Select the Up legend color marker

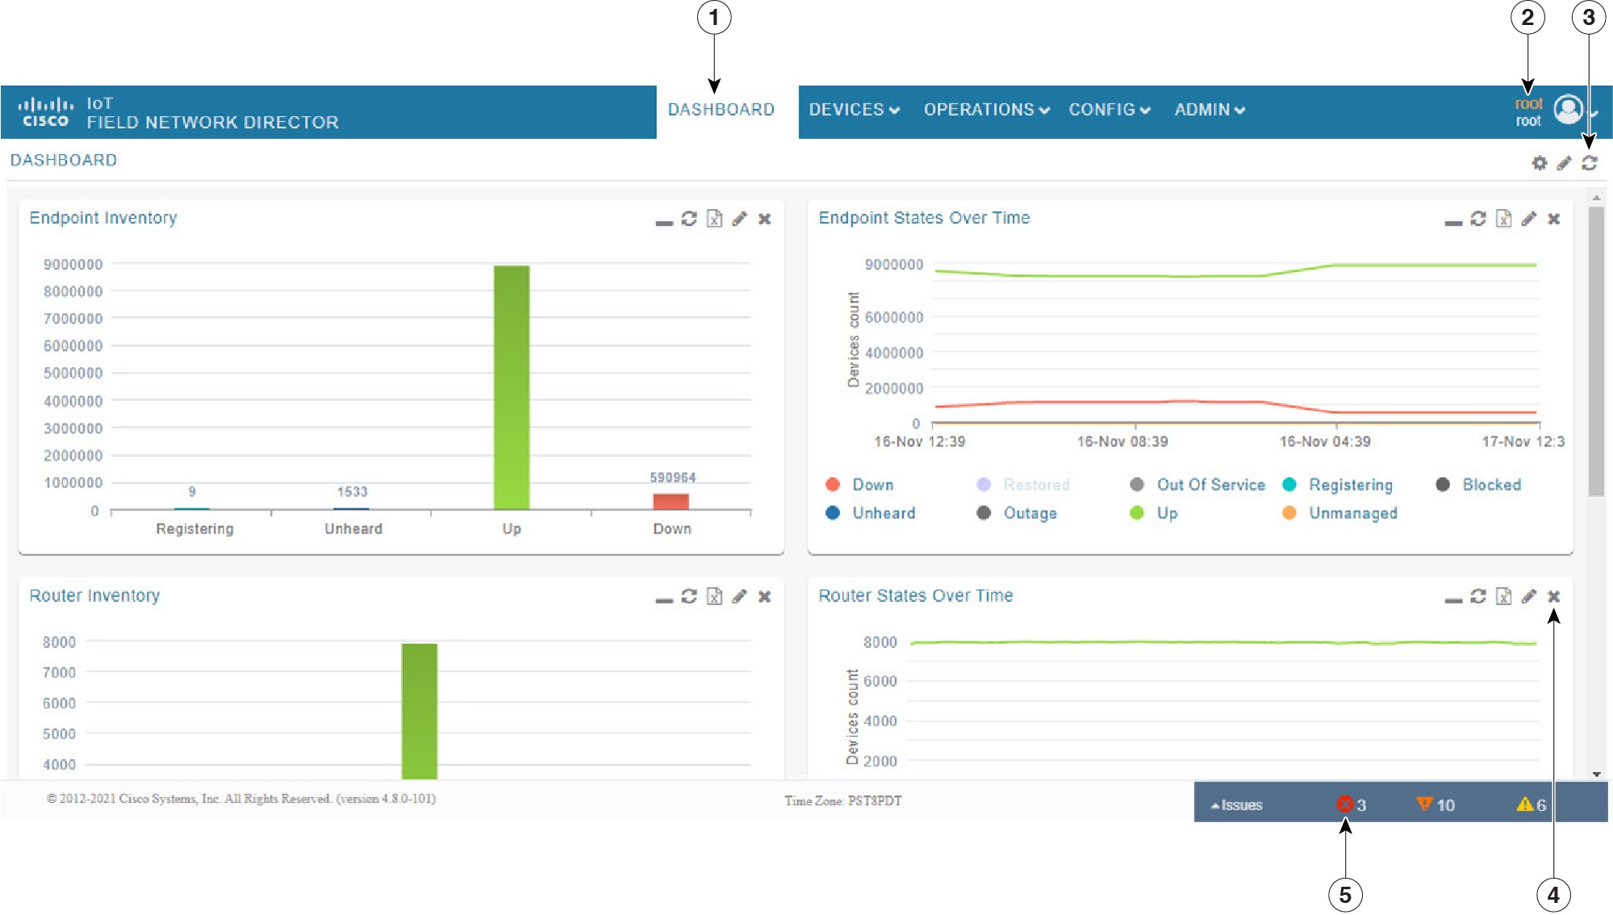coord(1138,513)
